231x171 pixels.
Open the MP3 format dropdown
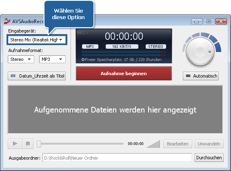pos(52,59)
